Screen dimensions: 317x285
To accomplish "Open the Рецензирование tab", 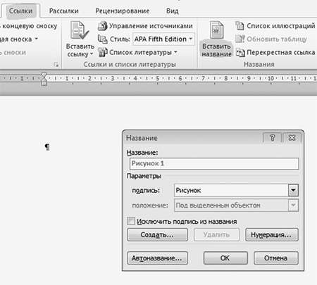I will (123, 11).
